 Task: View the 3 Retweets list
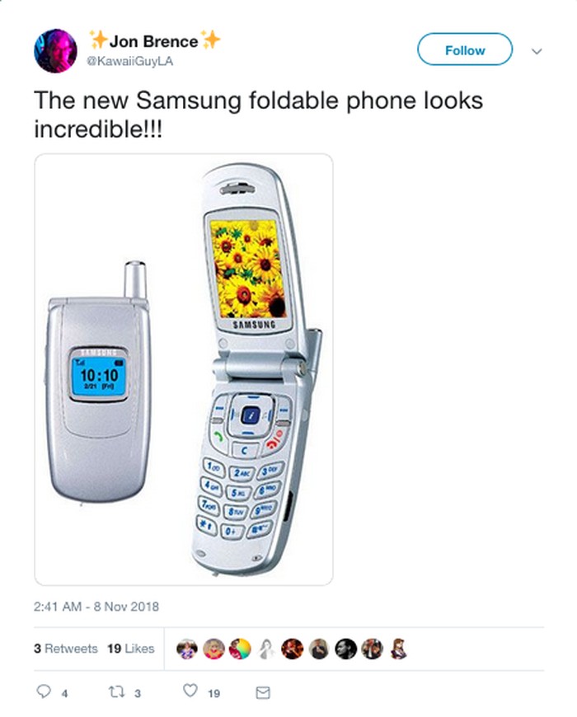coord(66,649)
